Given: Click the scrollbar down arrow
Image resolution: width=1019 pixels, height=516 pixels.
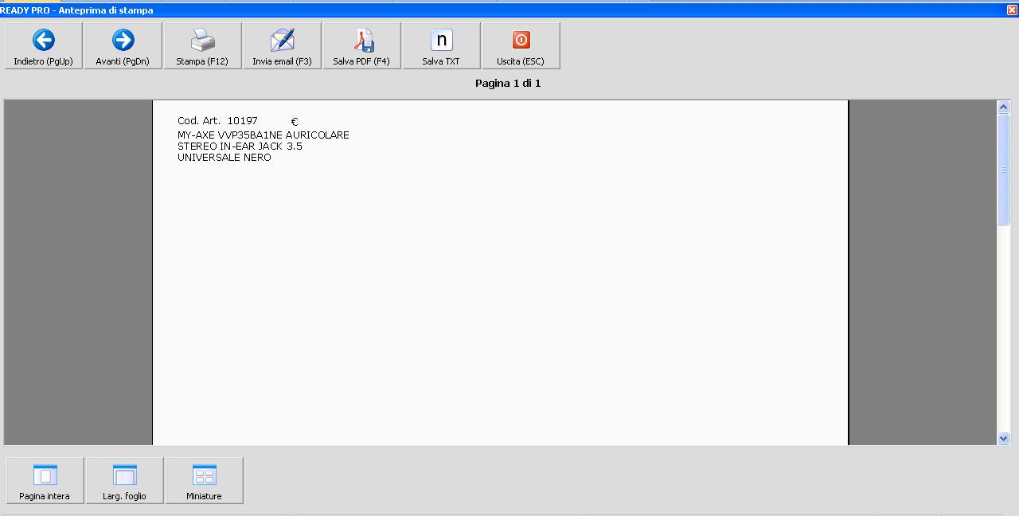Looking at the screenshot, I should [1003, 438].
